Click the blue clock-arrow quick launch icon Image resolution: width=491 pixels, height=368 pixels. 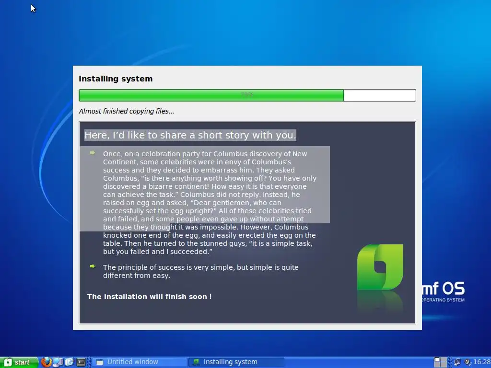pos(69,362)
